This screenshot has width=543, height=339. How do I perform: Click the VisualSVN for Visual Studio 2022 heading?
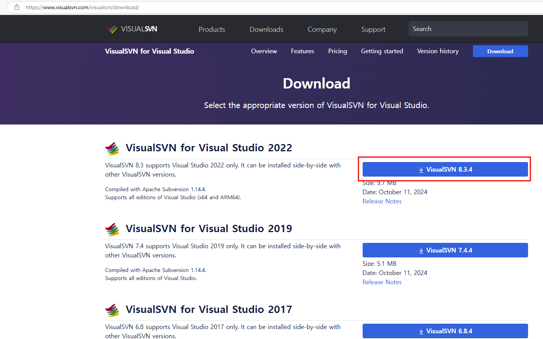(x=209, y=148)
